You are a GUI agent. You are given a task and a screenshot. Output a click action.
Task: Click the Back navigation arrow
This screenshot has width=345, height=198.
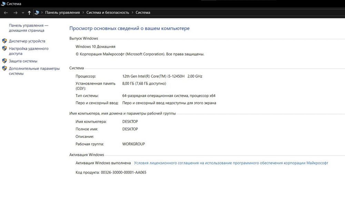6,13
